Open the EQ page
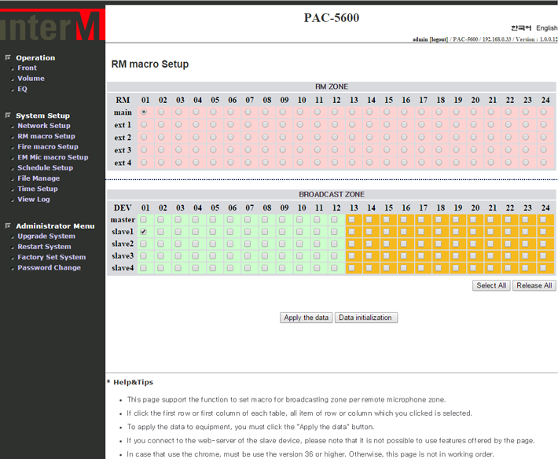This screenshot has width=558, height=459. pyautogui.click(x=22, y=89)
